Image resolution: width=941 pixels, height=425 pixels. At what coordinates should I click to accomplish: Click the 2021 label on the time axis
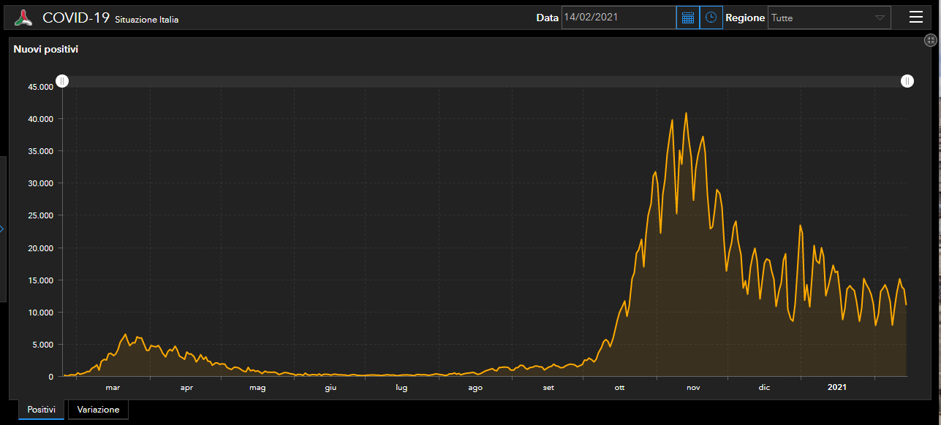[837, 388]
